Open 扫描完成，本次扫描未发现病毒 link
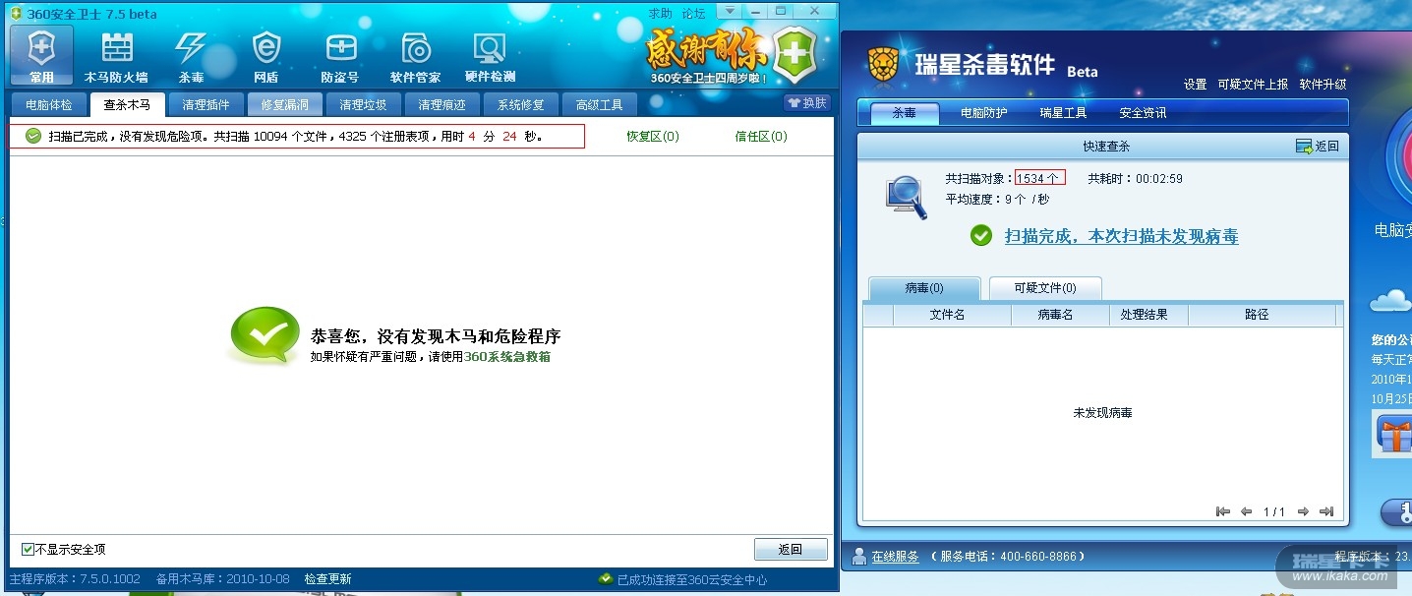This screenshot has width=1412, height=596. tap(1121, 236)
